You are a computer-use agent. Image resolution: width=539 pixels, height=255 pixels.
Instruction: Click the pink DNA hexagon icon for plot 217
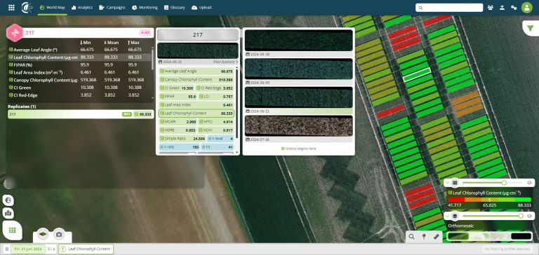15,33
